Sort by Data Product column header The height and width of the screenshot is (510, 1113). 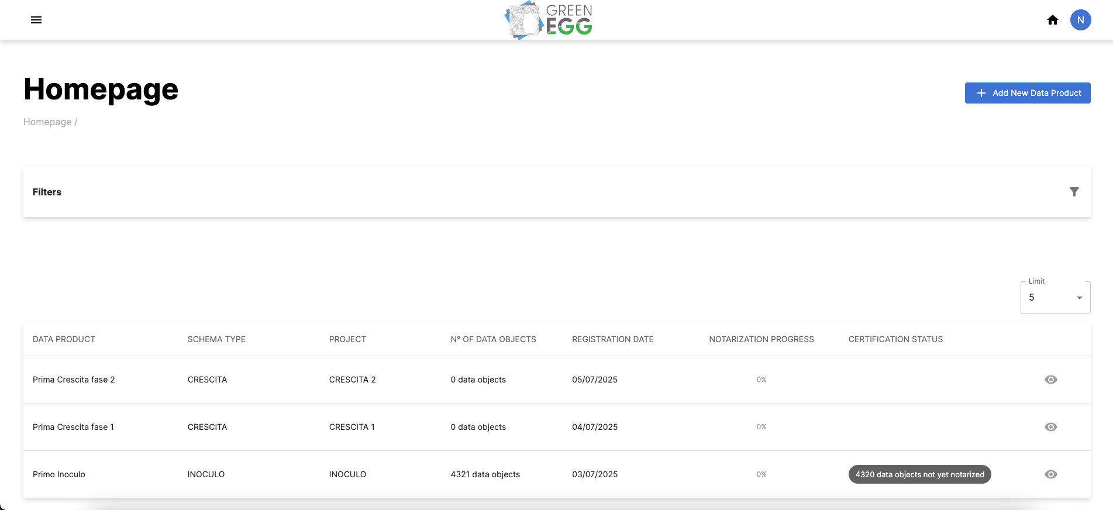click(64, 339)
